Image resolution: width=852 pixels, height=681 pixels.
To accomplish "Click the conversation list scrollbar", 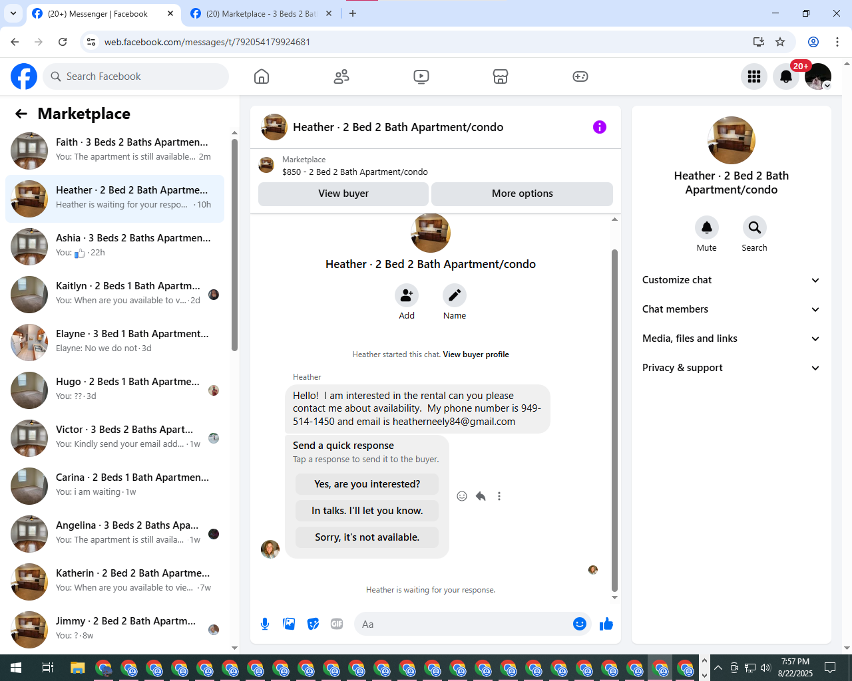I will pos(234,245).
